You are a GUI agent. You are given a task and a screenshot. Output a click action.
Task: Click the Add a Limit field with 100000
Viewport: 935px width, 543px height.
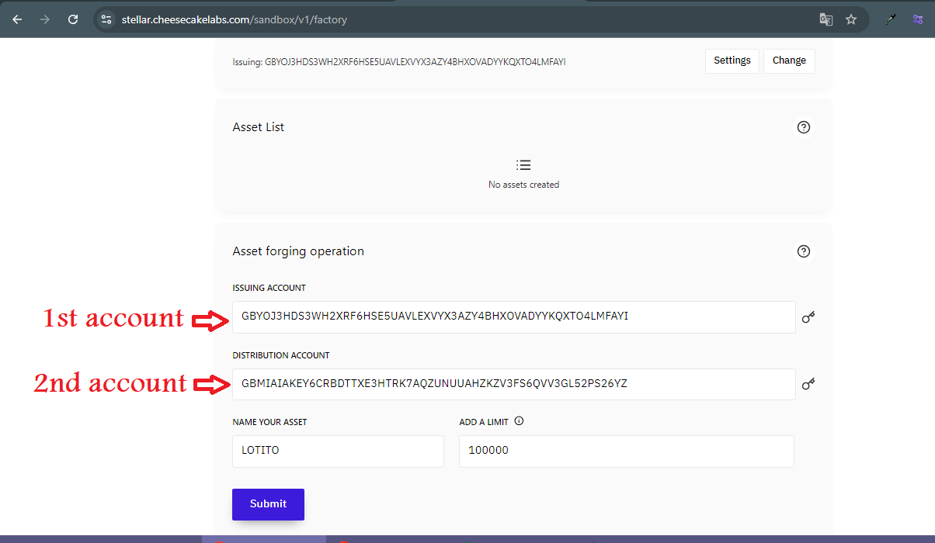(626, 451)
